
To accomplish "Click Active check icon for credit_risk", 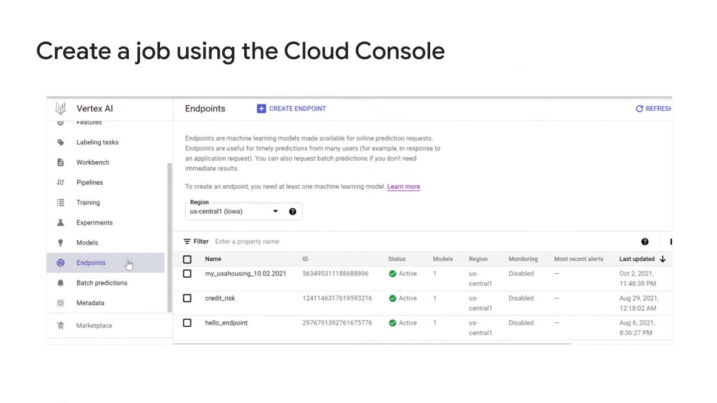I will point(392,298).
